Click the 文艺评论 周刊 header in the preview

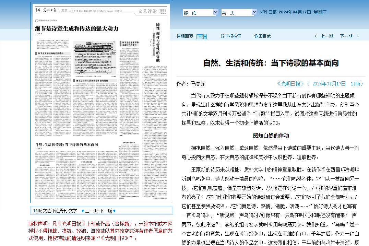click(x=152, y=11)
